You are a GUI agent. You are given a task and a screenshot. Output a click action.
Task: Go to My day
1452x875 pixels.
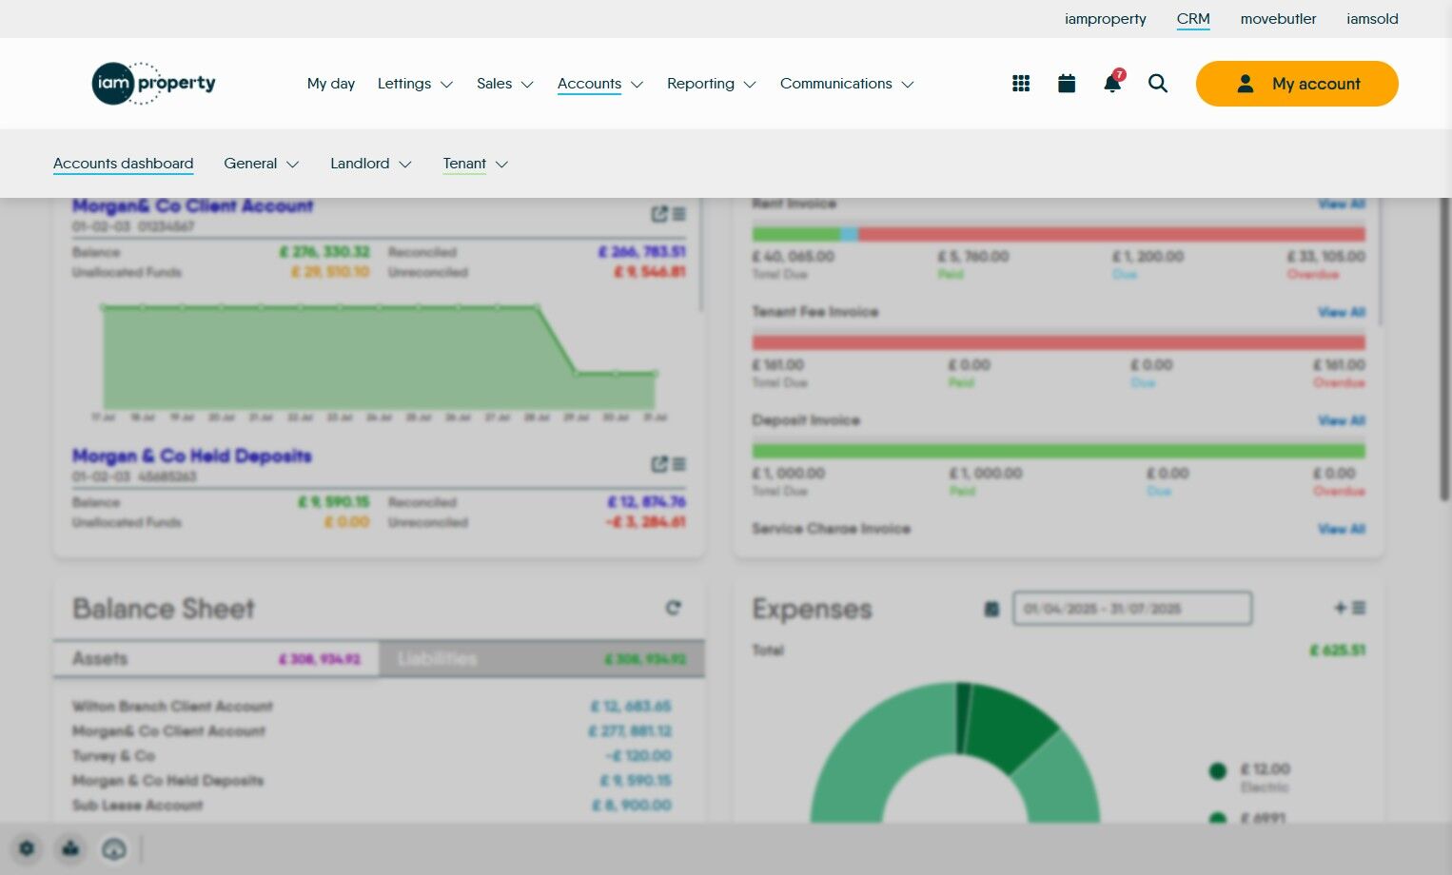click(x=331, y=84)
